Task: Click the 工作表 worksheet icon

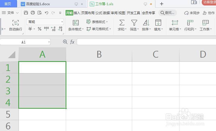Action: pyautogui.click(x=206, y=23)
